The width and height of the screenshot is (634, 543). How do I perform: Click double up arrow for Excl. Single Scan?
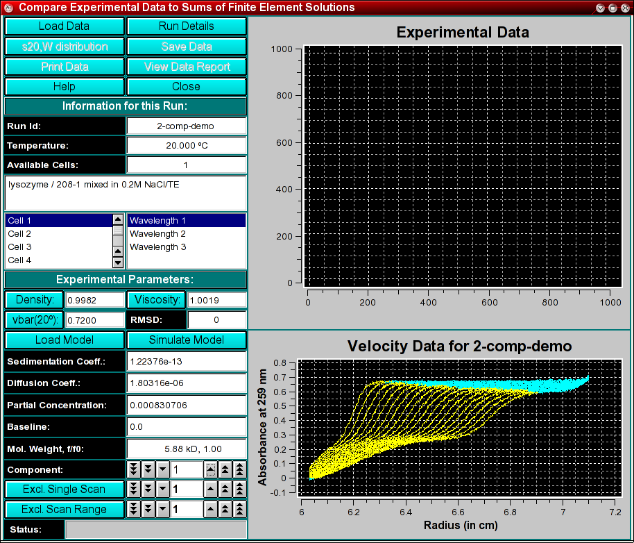[x=225, y=489]
